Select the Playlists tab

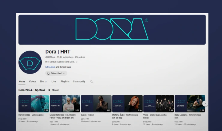point(65,81)
